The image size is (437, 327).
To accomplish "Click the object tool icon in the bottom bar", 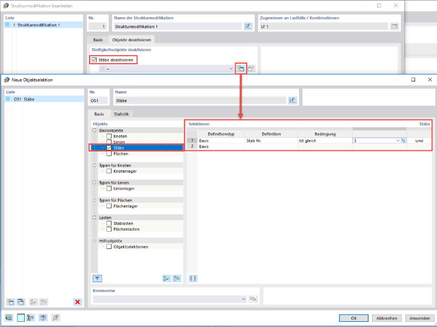I will click(30, 318).
